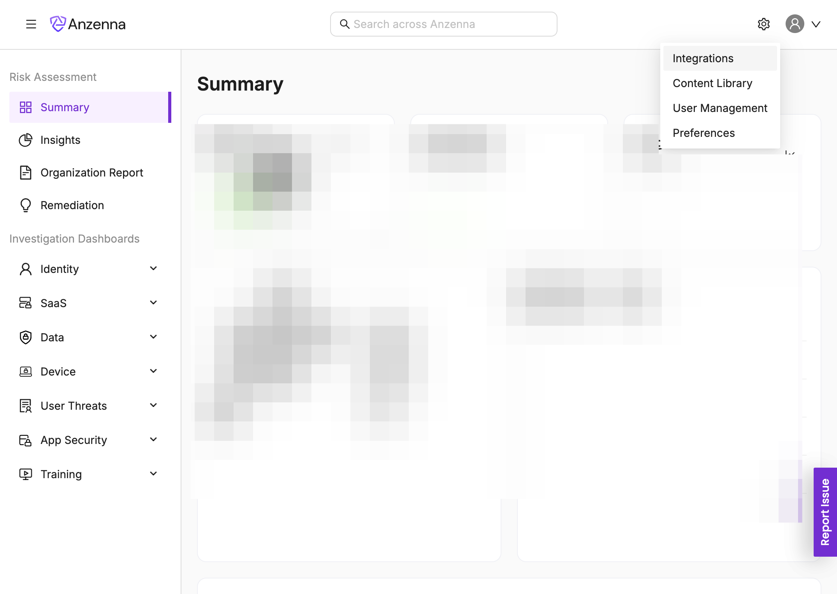Choose Content Library menu item

click(712, 83)
